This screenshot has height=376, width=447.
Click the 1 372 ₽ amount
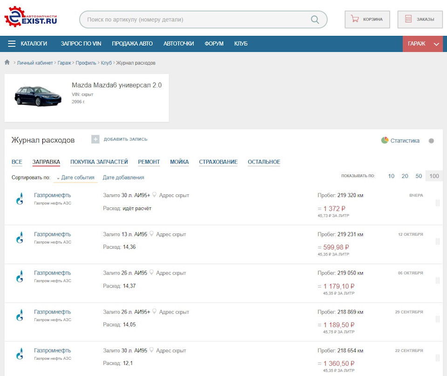coord(334,209)
